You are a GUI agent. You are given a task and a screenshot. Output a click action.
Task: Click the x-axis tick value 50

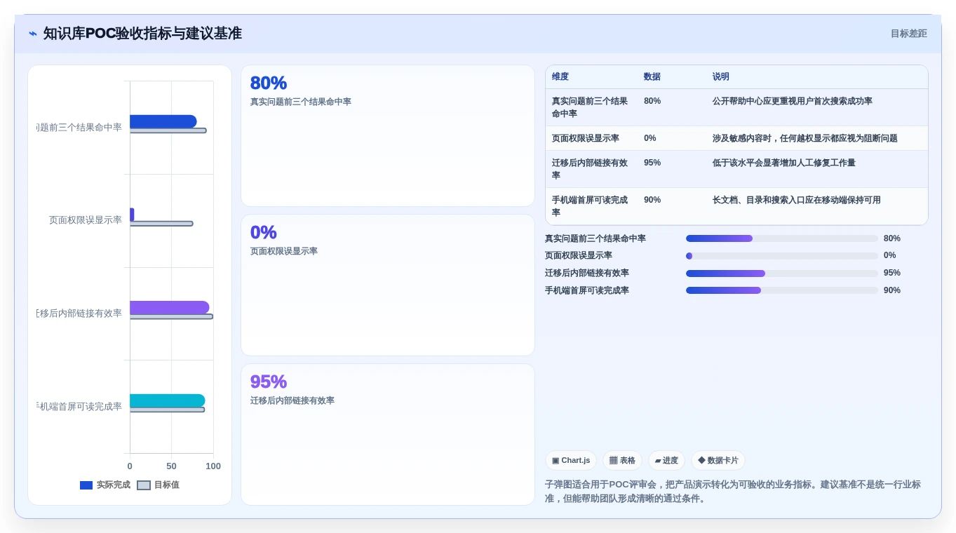pyautogui.click(x=171, y=466)
